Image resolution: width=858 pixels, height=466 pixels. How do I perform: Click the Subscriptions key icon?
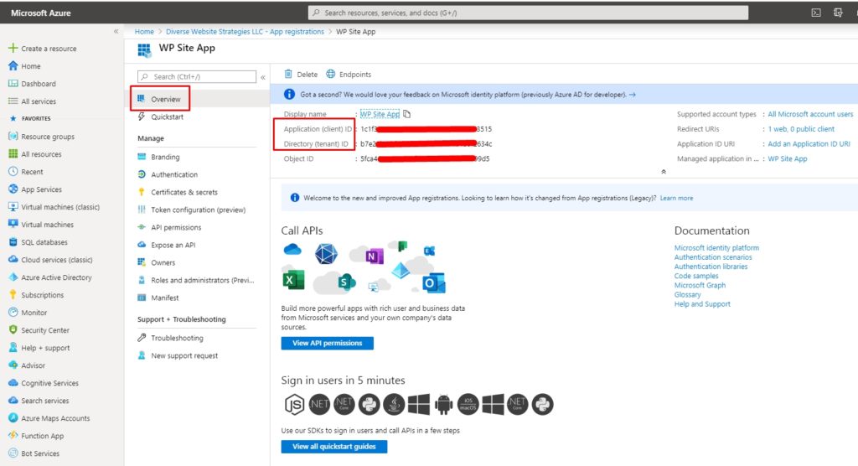click(13, 295)
